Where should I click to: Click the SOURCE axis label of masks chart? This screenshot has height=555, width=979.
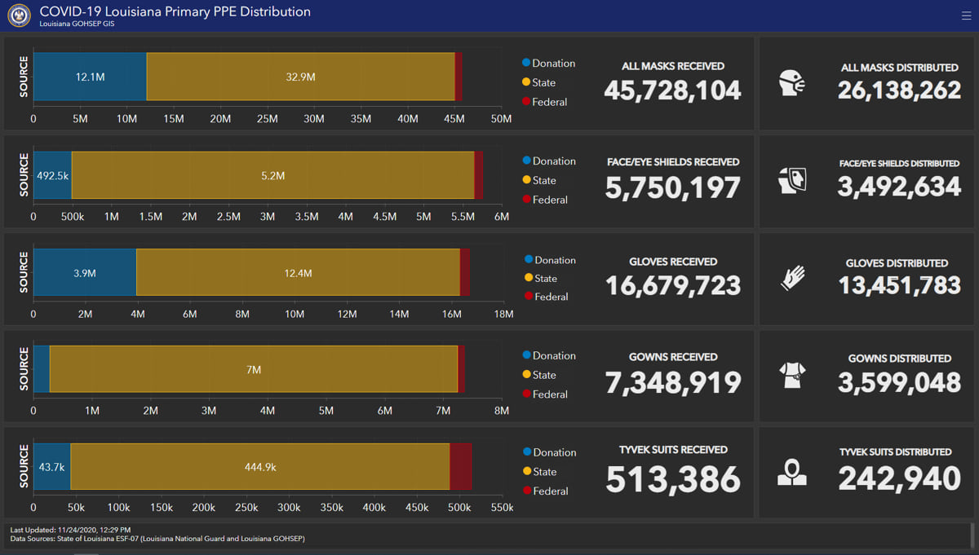24,77
